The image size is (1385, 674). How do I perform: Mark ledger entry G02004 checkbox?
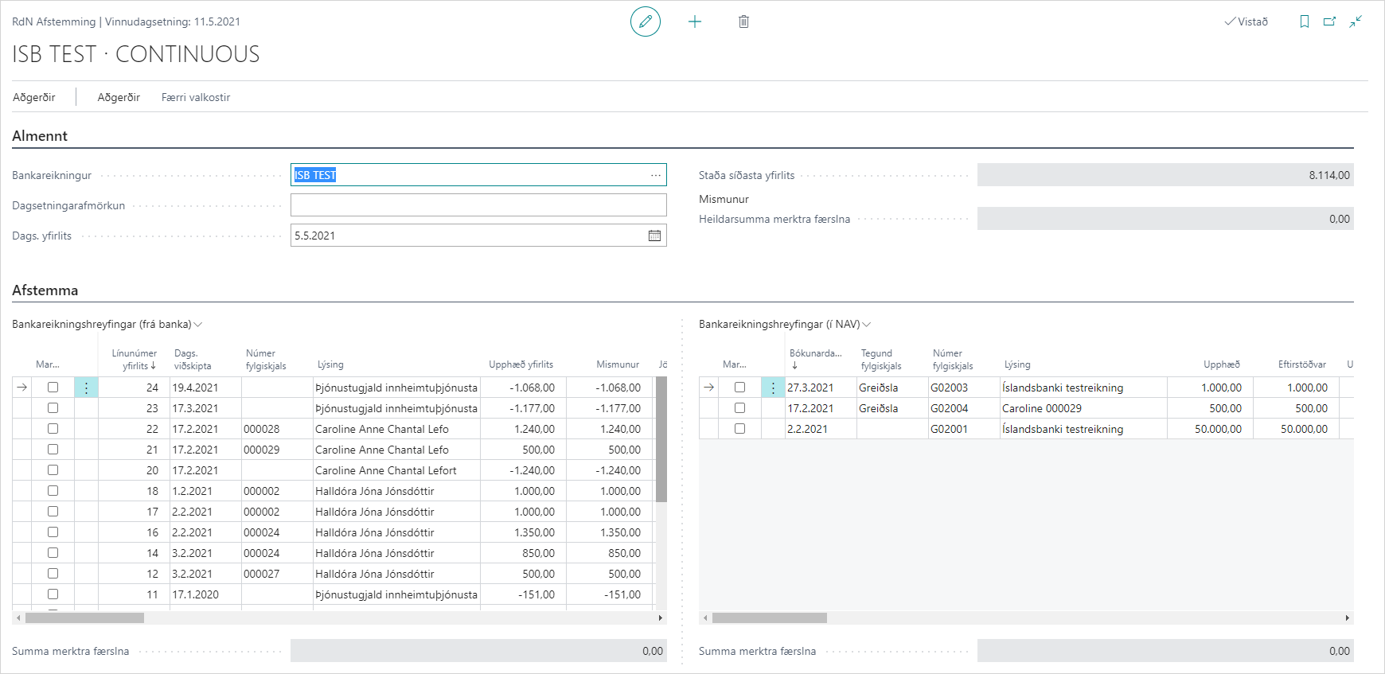tap(739, 408)
